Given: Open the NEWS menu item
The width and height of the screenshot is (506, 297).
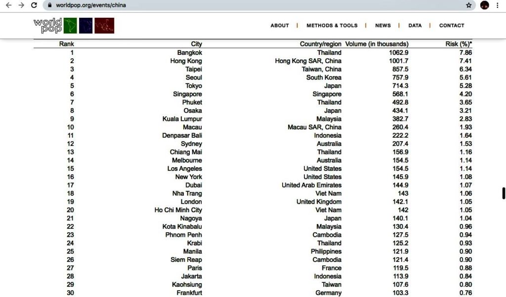Looking at the screenshot, I should point(383,26).
